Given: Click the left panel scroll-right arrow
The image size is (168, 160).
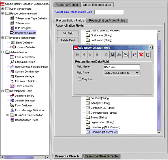Looking at the screenshot, I should [x=47, y=157].
